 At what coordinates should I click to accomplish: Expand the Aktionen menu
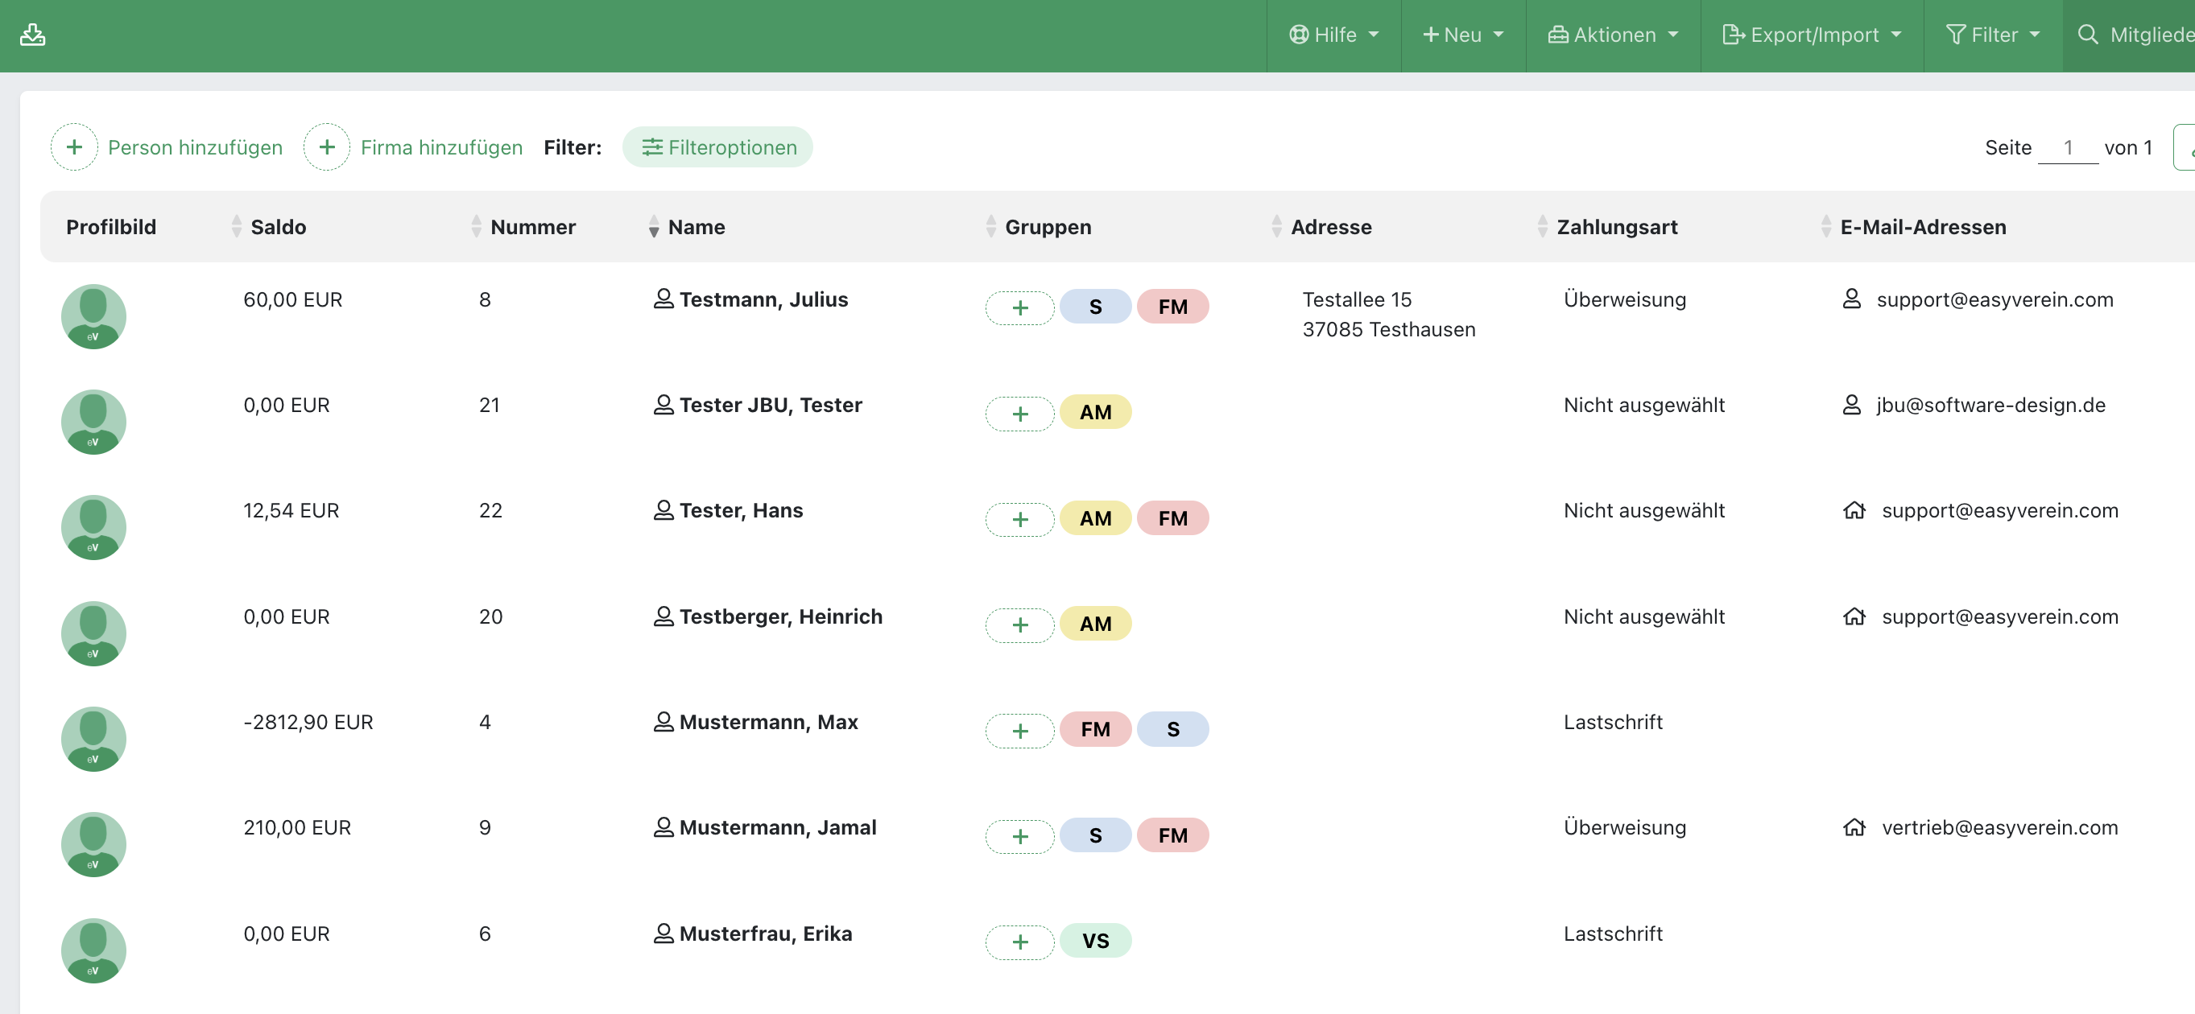click(x=1613, y=35)
